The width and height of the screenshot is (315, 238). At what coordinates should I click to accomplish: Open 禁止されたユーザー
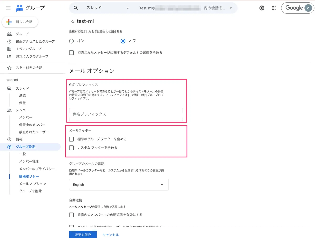tap(34, 132)
